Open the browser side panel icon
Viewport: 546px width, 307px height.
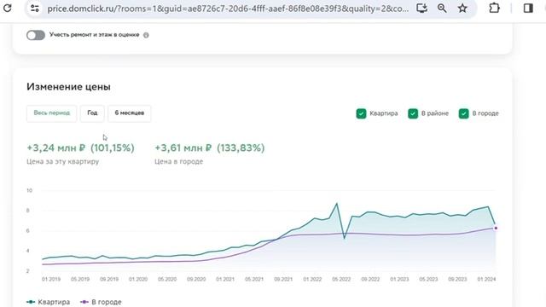pyautogui.click(x=528, y=8)
